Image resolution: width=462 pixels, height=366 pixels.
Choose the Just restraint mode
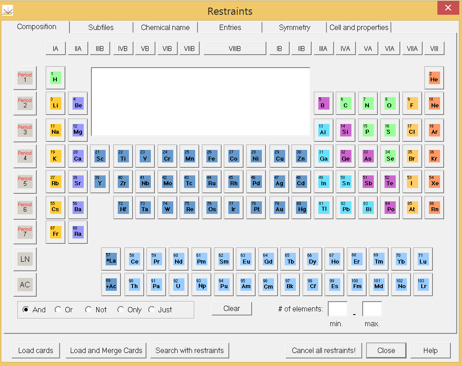151,310
